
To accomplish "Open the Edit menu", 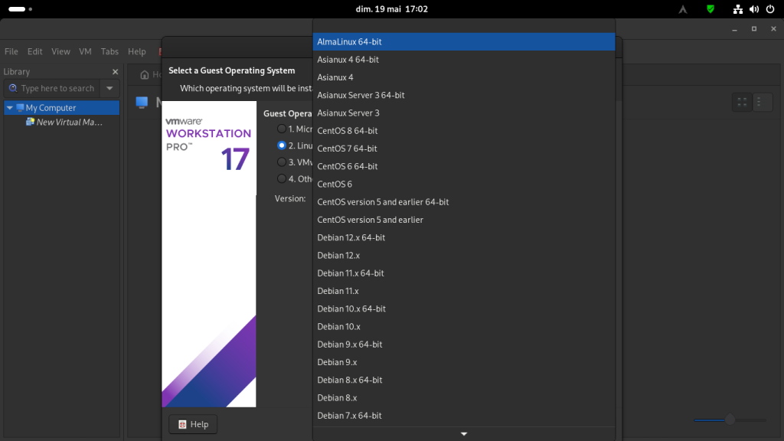I will [34, 51].
